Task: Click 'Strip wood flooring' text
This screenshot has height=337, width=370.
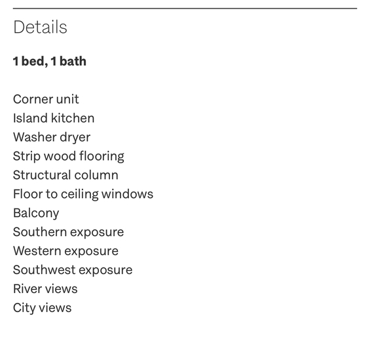Action: (68, 157)
